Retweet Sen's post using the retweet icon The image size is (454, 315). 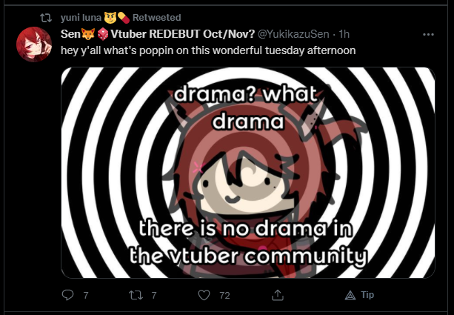[x=136, y=295]
